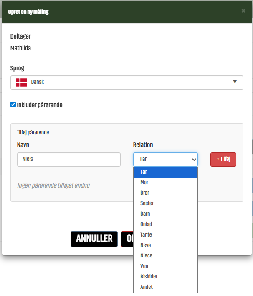Choose Søster in the dropdown list
Screen dimensions: 253x296
[165, 203]
